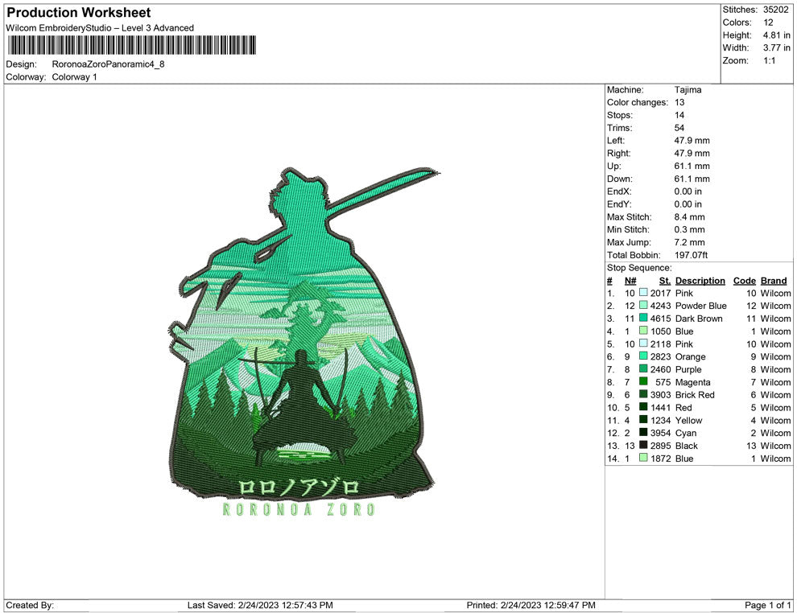Click the Yellow 1234 color swatch
The image size is (797, 613).
click(x=643, y=419)
